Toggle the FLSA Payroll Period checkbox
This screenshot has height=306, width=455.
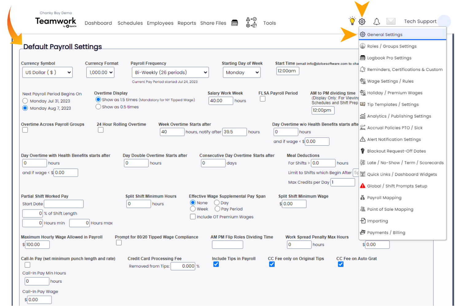point(263,99)
